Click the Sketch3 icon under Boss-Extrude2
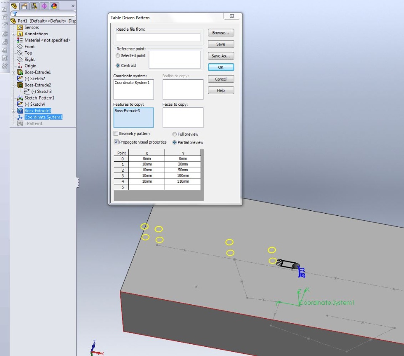This screenshot has height=356, width=404. coord(27,91)
